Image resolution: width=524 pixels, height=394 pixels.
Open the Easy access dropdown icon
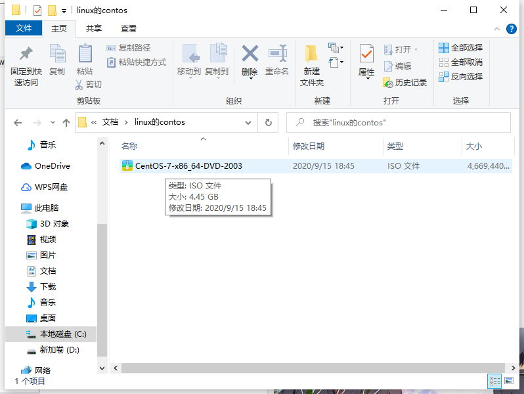336,62
